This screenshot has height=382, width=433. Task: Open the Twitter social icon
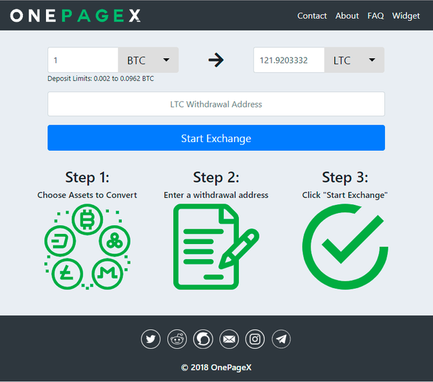point(150,339)
